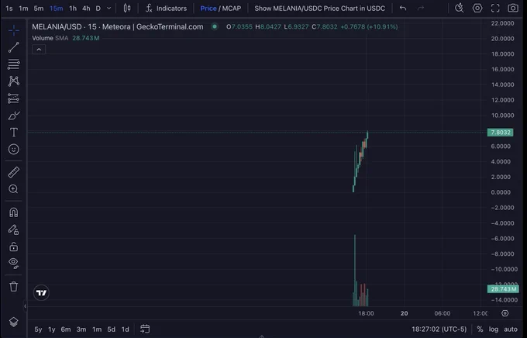This screenshot has height=338, width=527.
Task: Switch to the 1s timeframe
Action: [9, 9]
